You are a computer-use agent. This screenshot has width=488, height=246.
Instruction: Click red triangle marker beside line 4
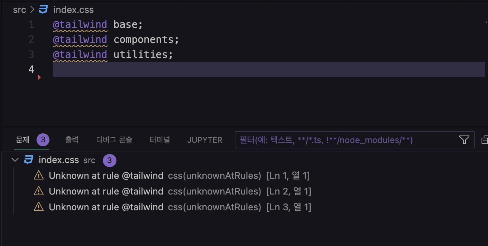39,77
